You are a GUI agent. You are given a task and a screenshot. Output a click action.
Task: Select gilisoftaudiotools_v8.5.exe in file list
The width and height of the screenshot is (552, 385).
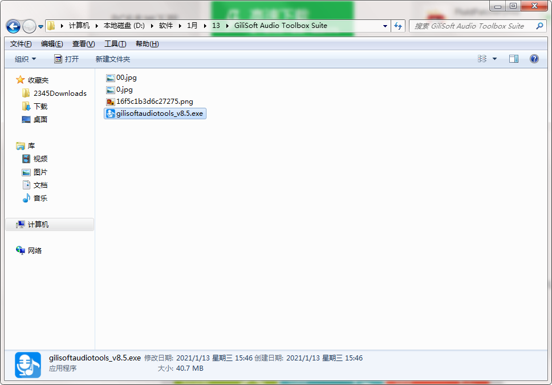point(155,114)
